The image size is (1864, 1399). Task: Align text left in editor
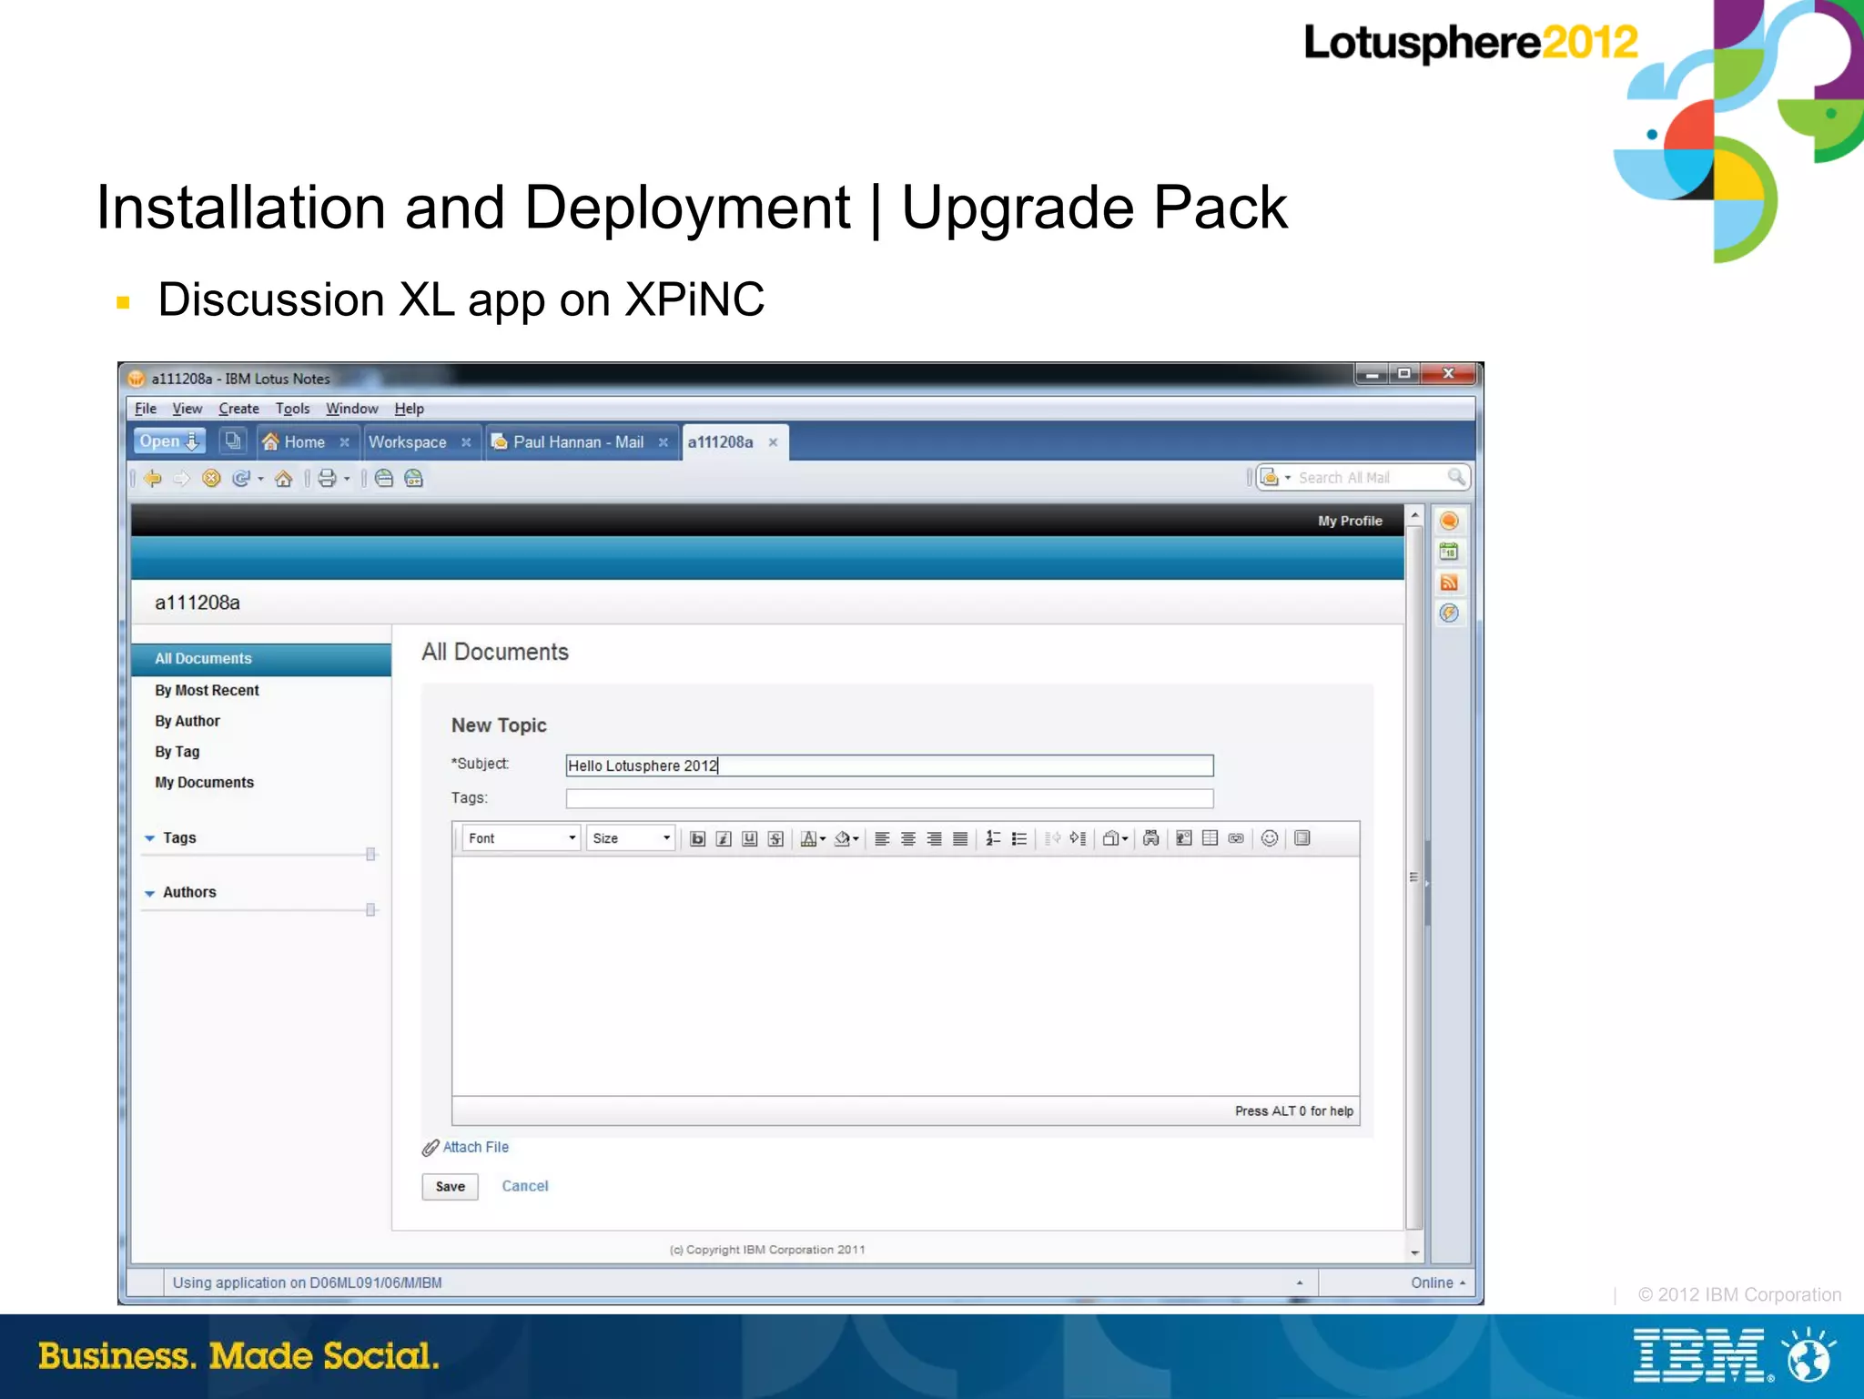click(x=882, y=838)
